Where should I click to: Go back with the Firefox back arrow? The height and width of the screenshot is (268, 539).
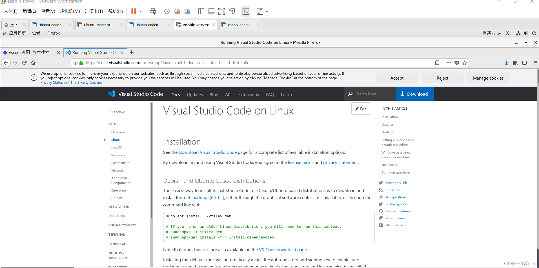(6, 63)
